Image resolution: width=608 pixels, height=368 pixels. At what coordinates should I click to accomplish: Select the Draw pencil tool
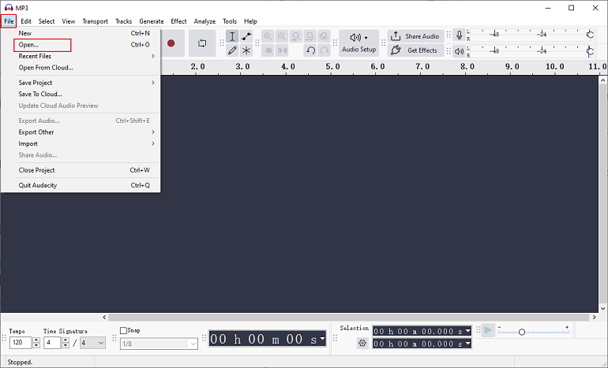(232, 50)
